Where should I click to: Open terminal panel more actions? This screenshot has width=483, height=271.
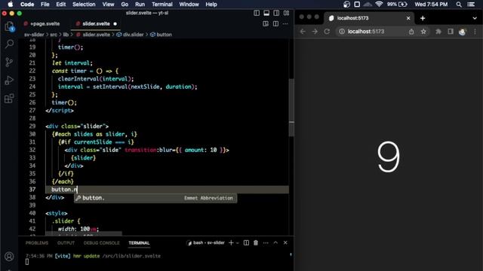[x=266, y=242]
